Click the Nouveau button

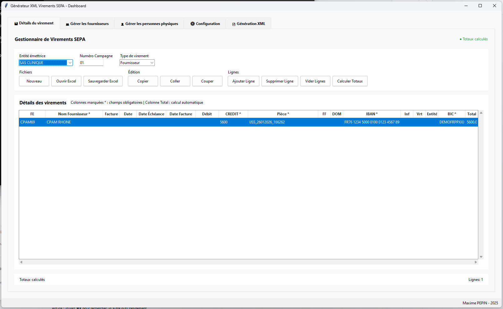coord(34,81)
